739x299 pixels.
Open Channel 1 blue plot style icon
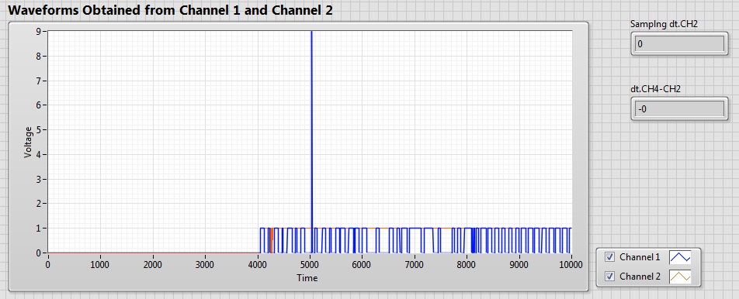click(680, 256)
